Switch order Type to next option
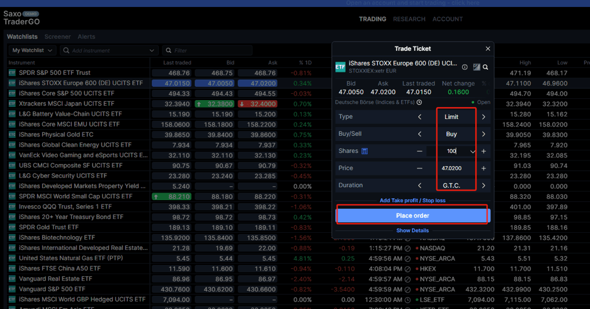Screen dimensions: 590x309 (x=484, y=117)
